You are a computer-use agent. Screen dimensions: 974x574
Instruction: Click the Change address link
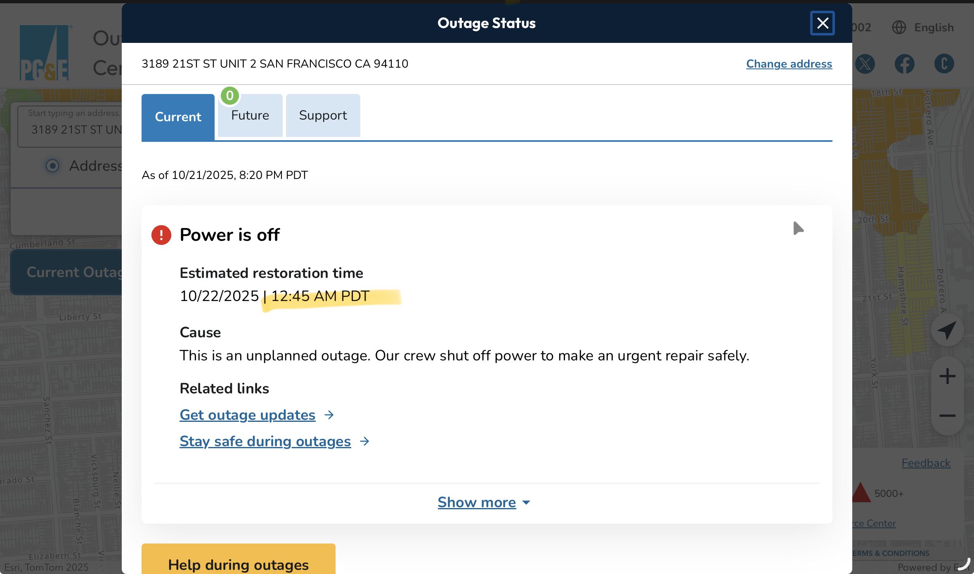pyautogui.click(x=789, y=64)
